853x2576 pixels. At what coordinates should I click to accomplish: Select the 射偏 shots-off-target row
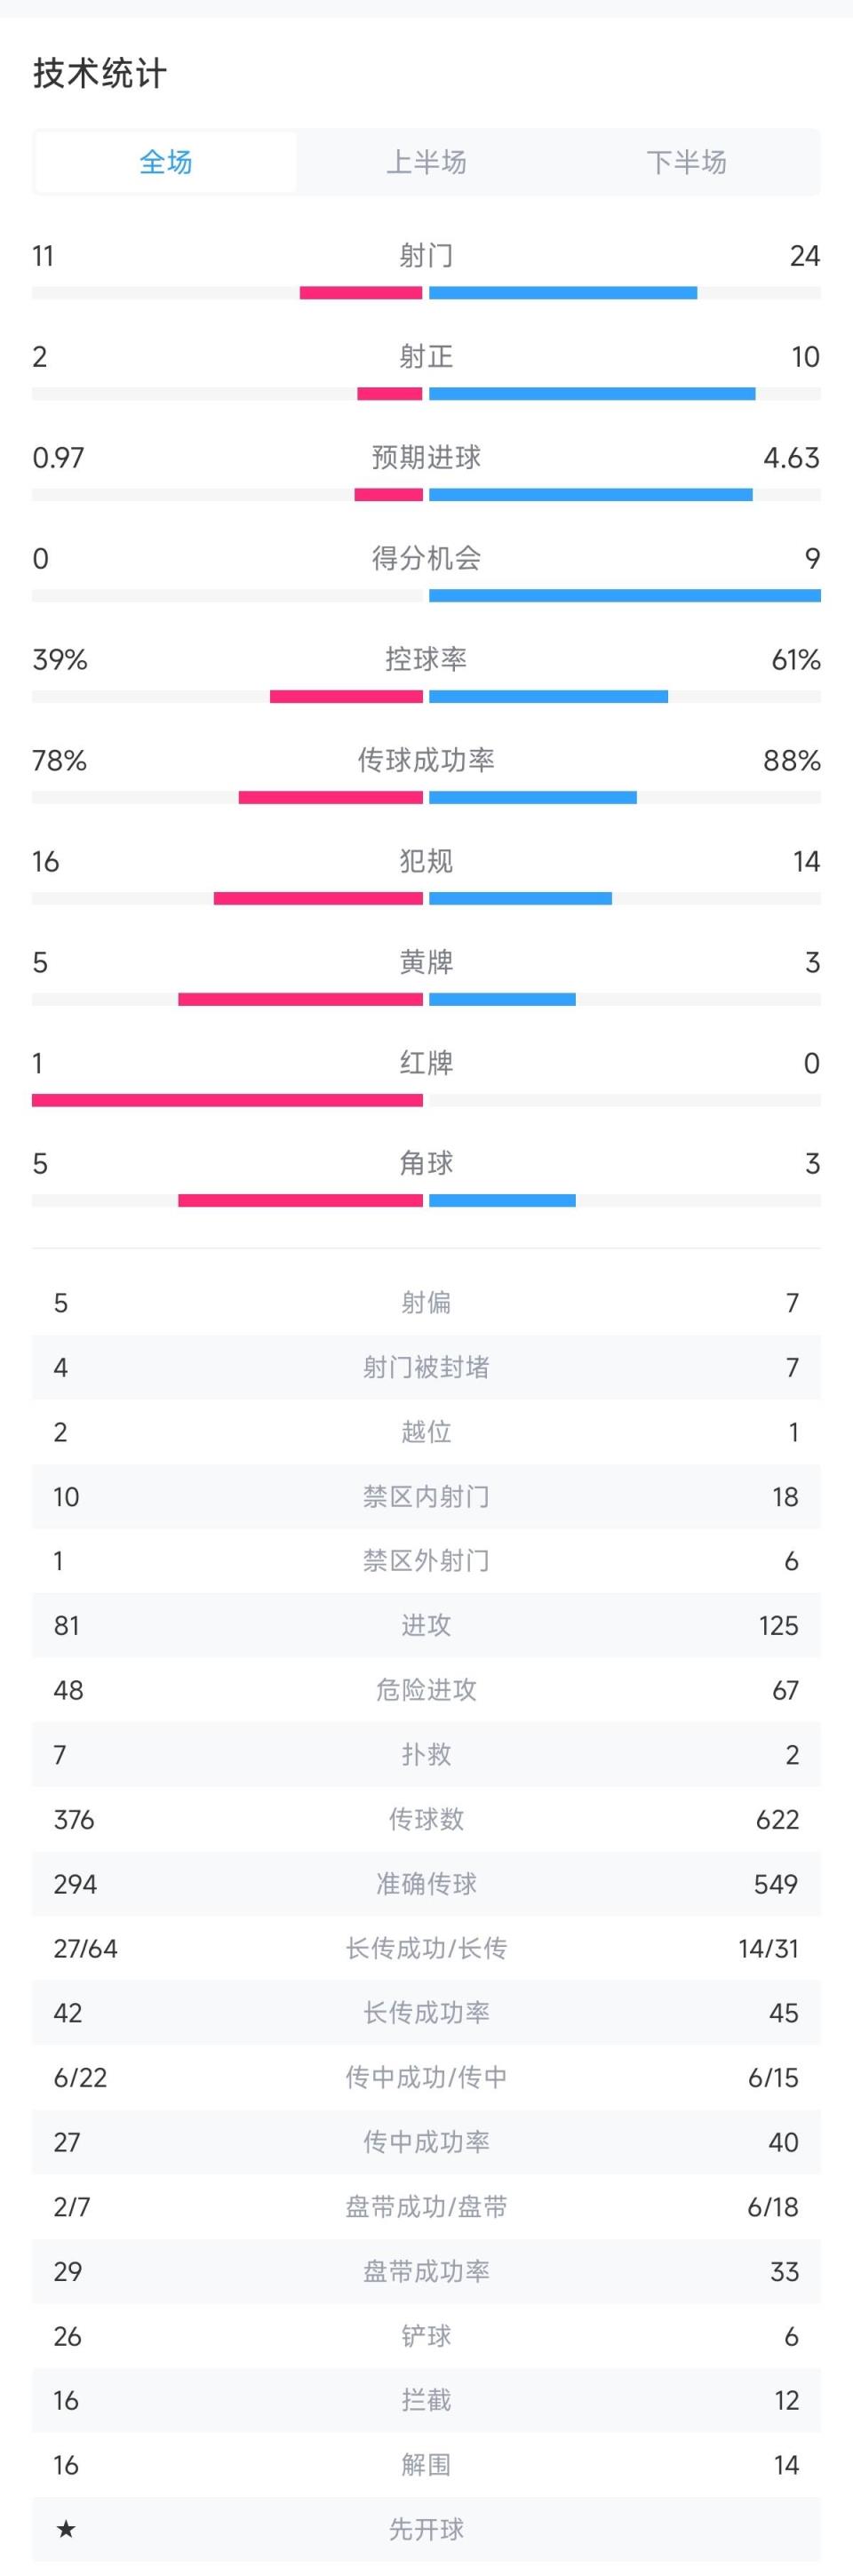pyautogui.click(x=426, y=1302)
